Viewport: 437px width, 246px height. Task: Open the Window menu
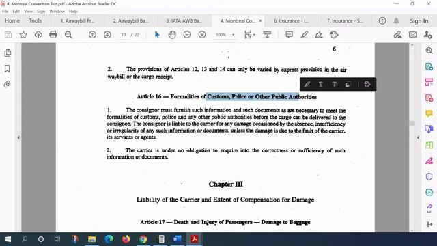pos(57,12)
